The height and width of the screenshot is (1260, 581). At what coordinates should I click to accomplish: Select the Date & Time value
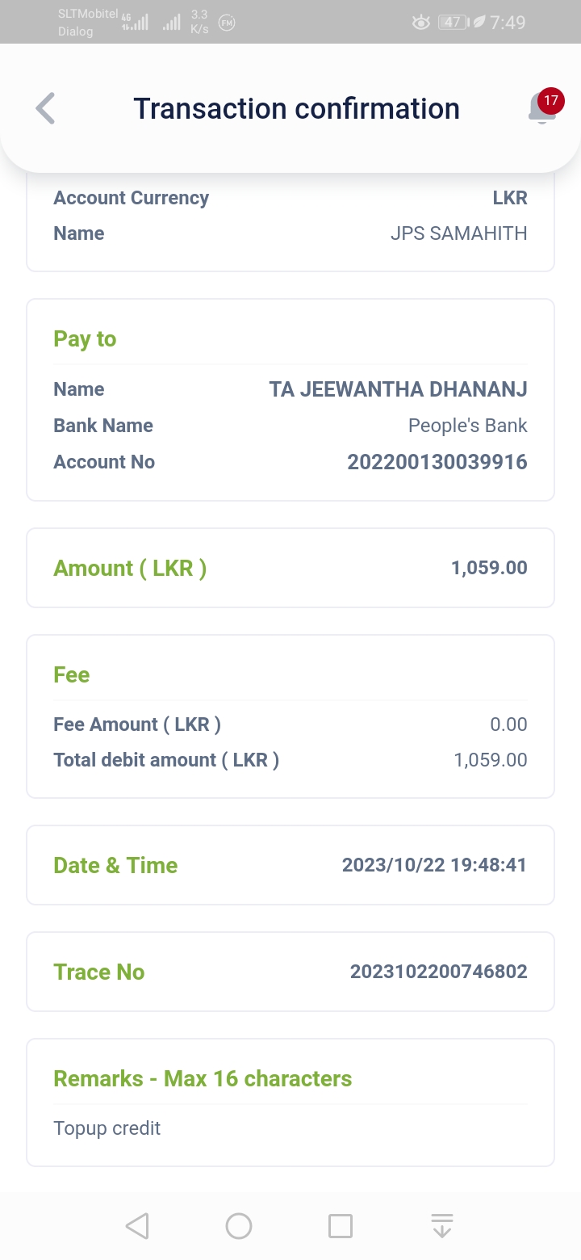coord(434,865)
